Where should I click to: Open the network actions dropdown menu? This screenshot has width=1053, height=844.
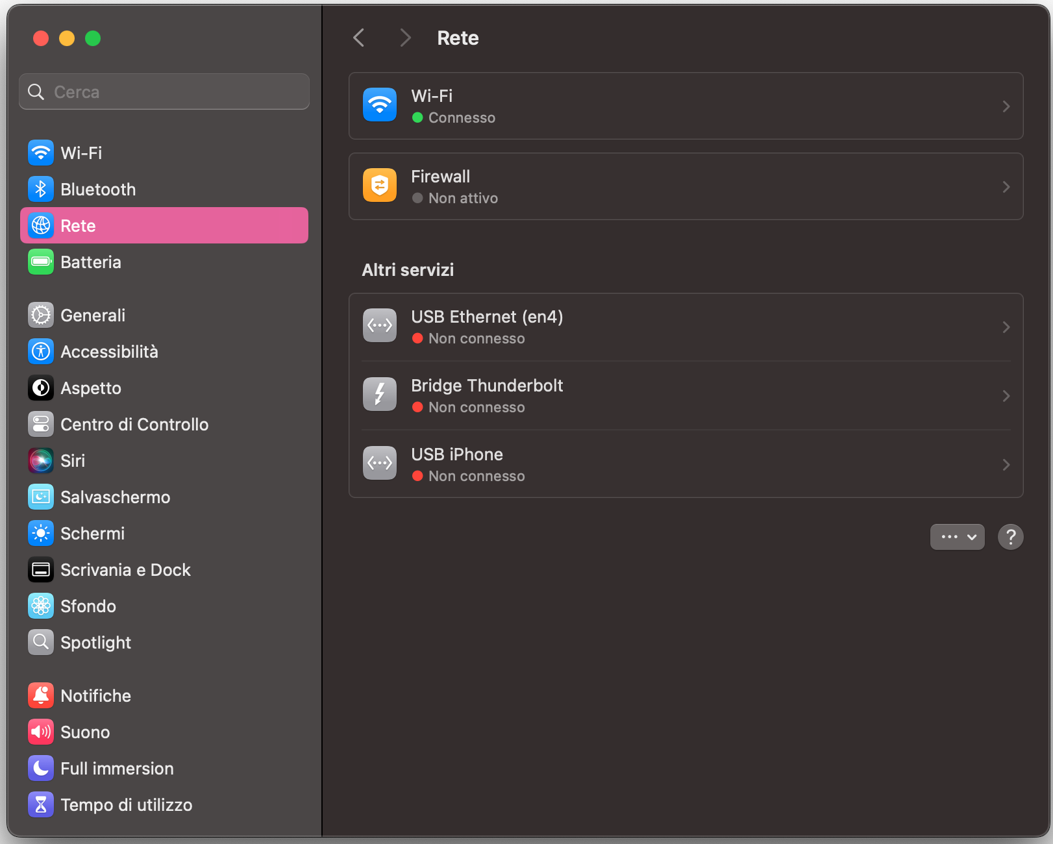pos(958,537)
